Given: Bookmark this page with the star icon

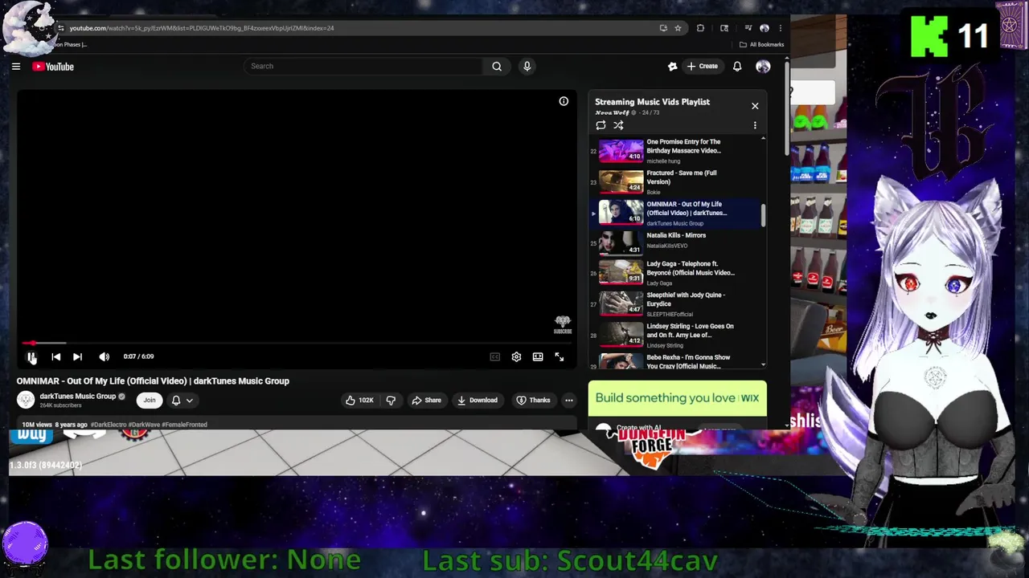Looking at the screenshot, I should pos(678,28).
